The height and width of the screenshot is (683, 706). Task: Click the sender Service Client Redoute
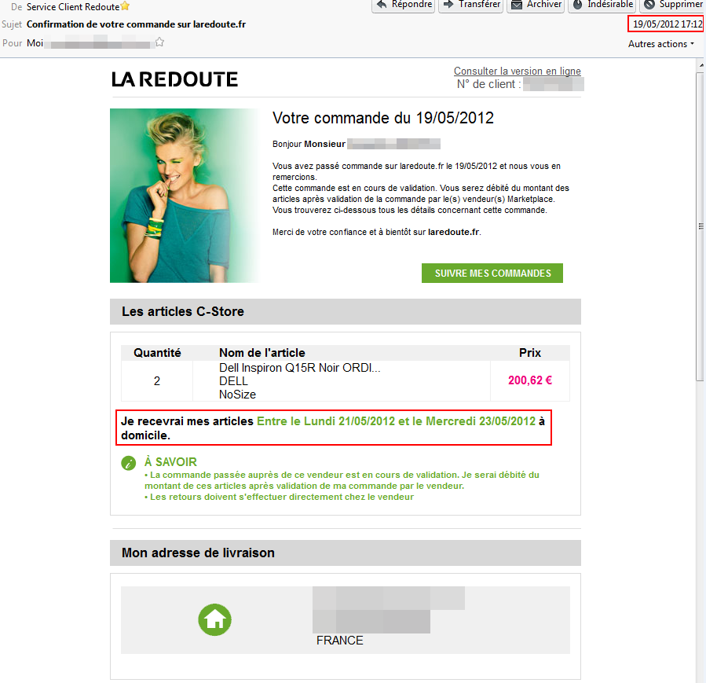(x=72, y=7)
